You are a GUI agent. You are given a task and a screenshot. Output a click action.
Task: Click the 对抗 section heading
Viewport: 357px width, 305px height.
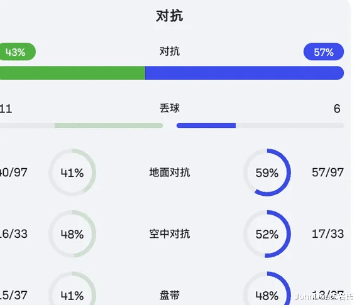(170, 16)
